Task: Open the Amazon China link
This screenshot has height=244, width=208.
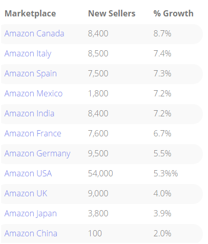Action: click(31, 234)
